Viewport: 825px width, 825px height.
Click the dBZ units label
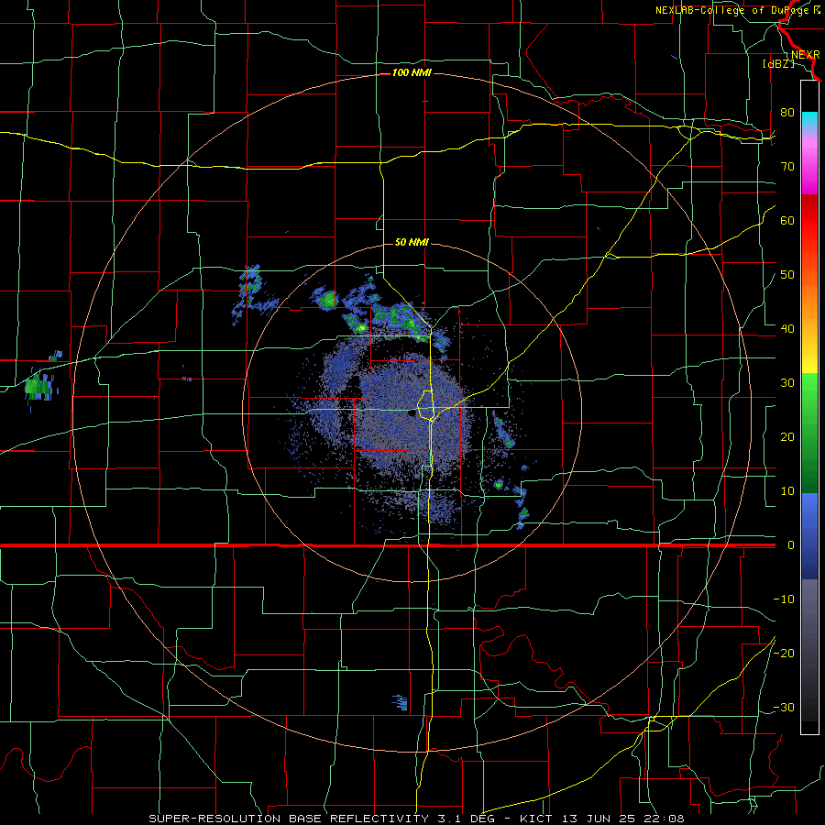[778, 64]
